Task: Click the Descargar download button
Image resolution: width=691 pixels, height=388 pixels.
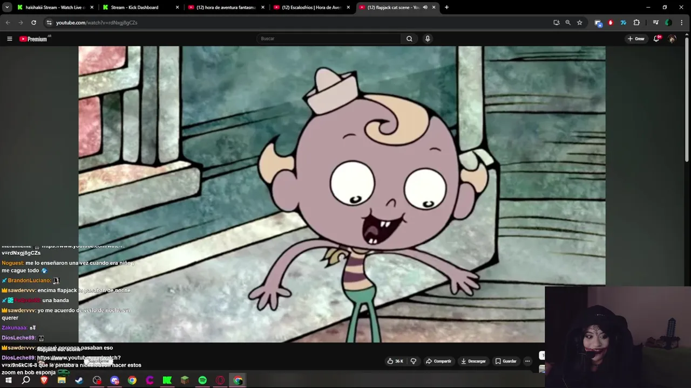Action: [x=473, y=361]
